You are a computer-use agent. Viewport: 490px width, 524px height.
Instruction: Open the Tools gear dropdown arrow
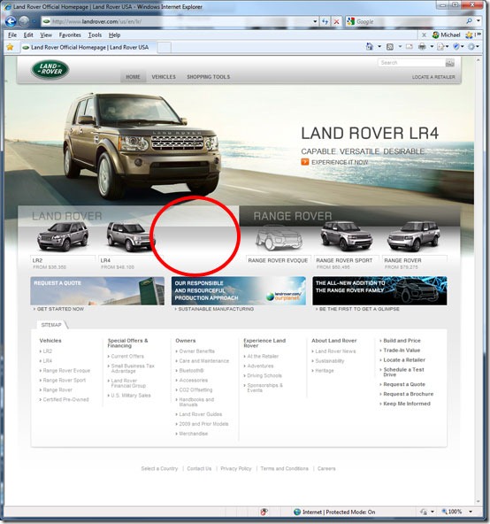pyautogui.click(x=478, y=46)
